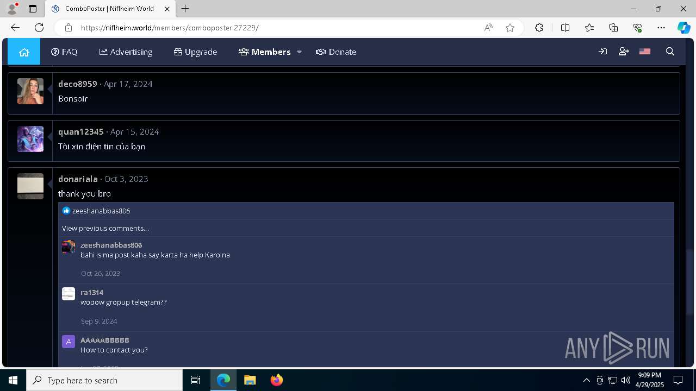Viewport: 696px width, 391px height.
Task: Open File Explorer from the taskbar
Action: [x=250, y=380]
